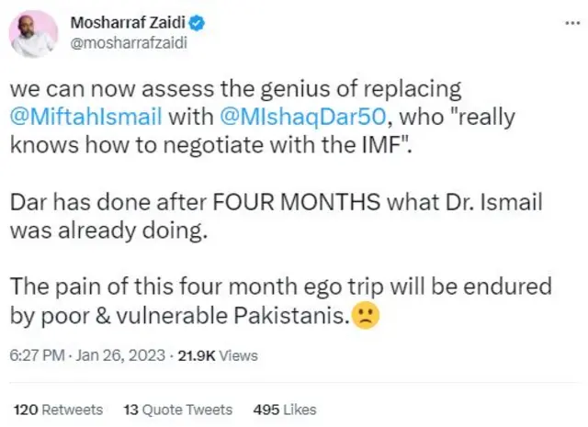Click Mosharraf Zaidi's profile avatar

(33, 36)
